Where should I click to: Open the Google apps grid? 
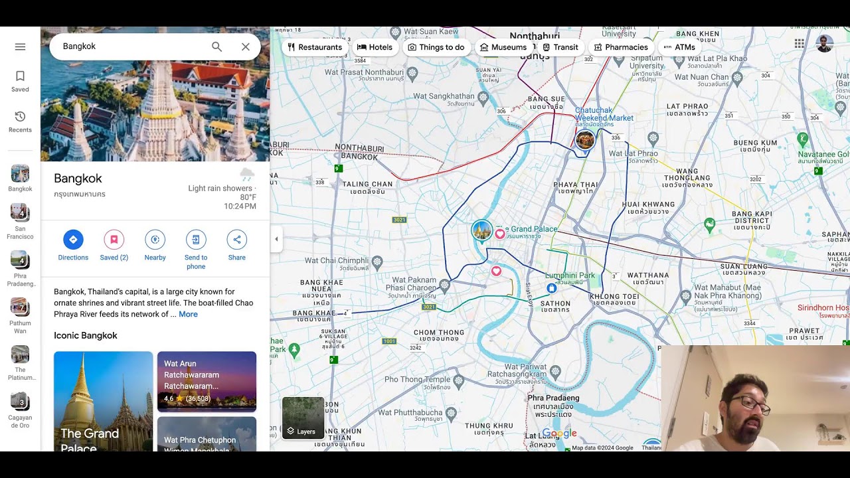click(x=800, y=44)
